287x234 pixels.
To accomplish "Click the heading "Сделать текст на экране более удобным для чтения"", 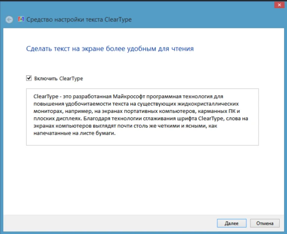I will coord(110,49).
